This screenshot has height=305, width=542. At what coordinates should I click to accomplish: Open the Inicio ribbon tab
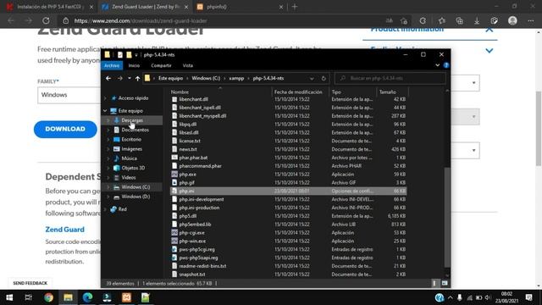click(134, 65)
